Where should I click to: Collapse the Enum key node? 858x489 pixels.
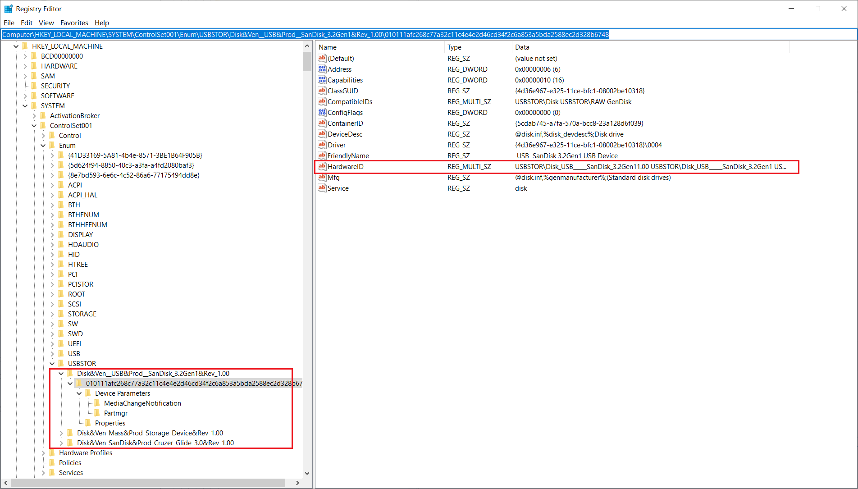(43, 145)
